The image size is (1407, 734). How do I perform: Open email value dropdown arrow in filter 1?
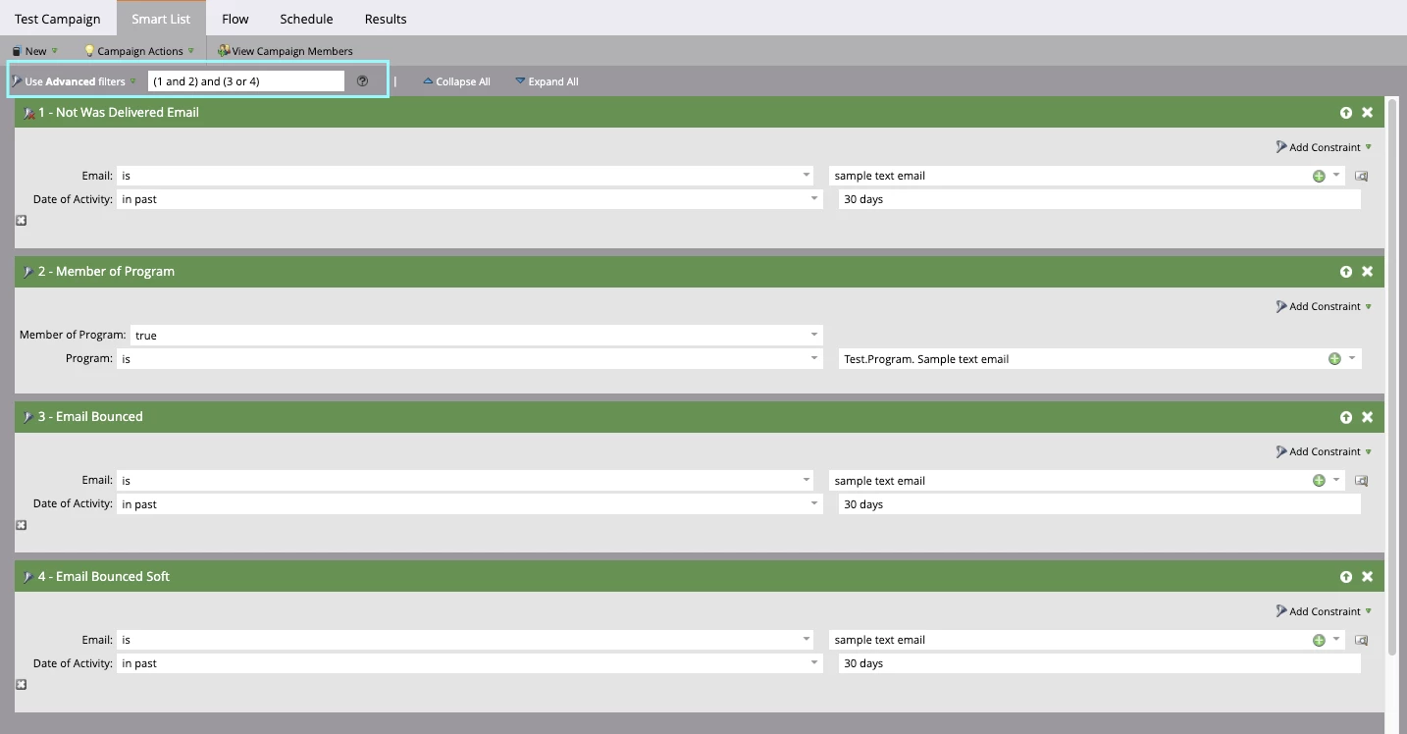point(1336,176)
